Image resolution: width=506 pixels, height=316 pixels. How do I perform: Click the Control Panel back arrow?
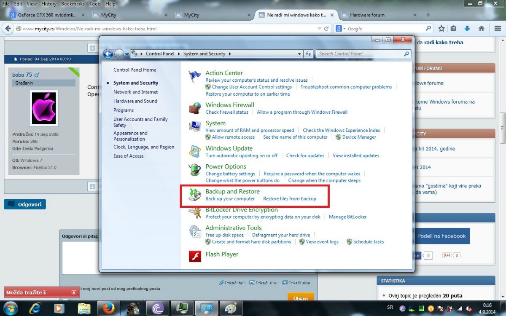click(x=108, y=54)
